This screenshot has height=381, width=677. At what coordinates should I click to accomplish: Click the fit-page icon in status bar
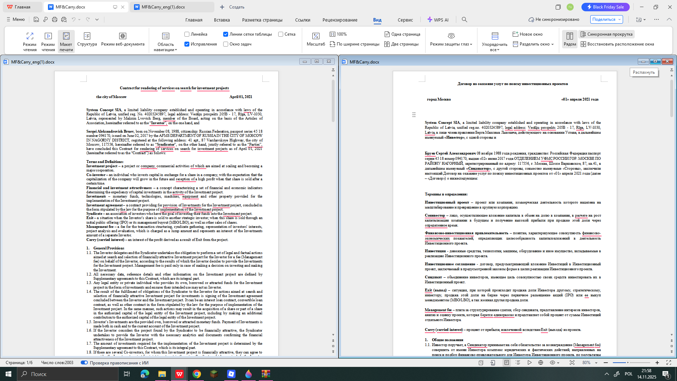click(x=572, y=363)
